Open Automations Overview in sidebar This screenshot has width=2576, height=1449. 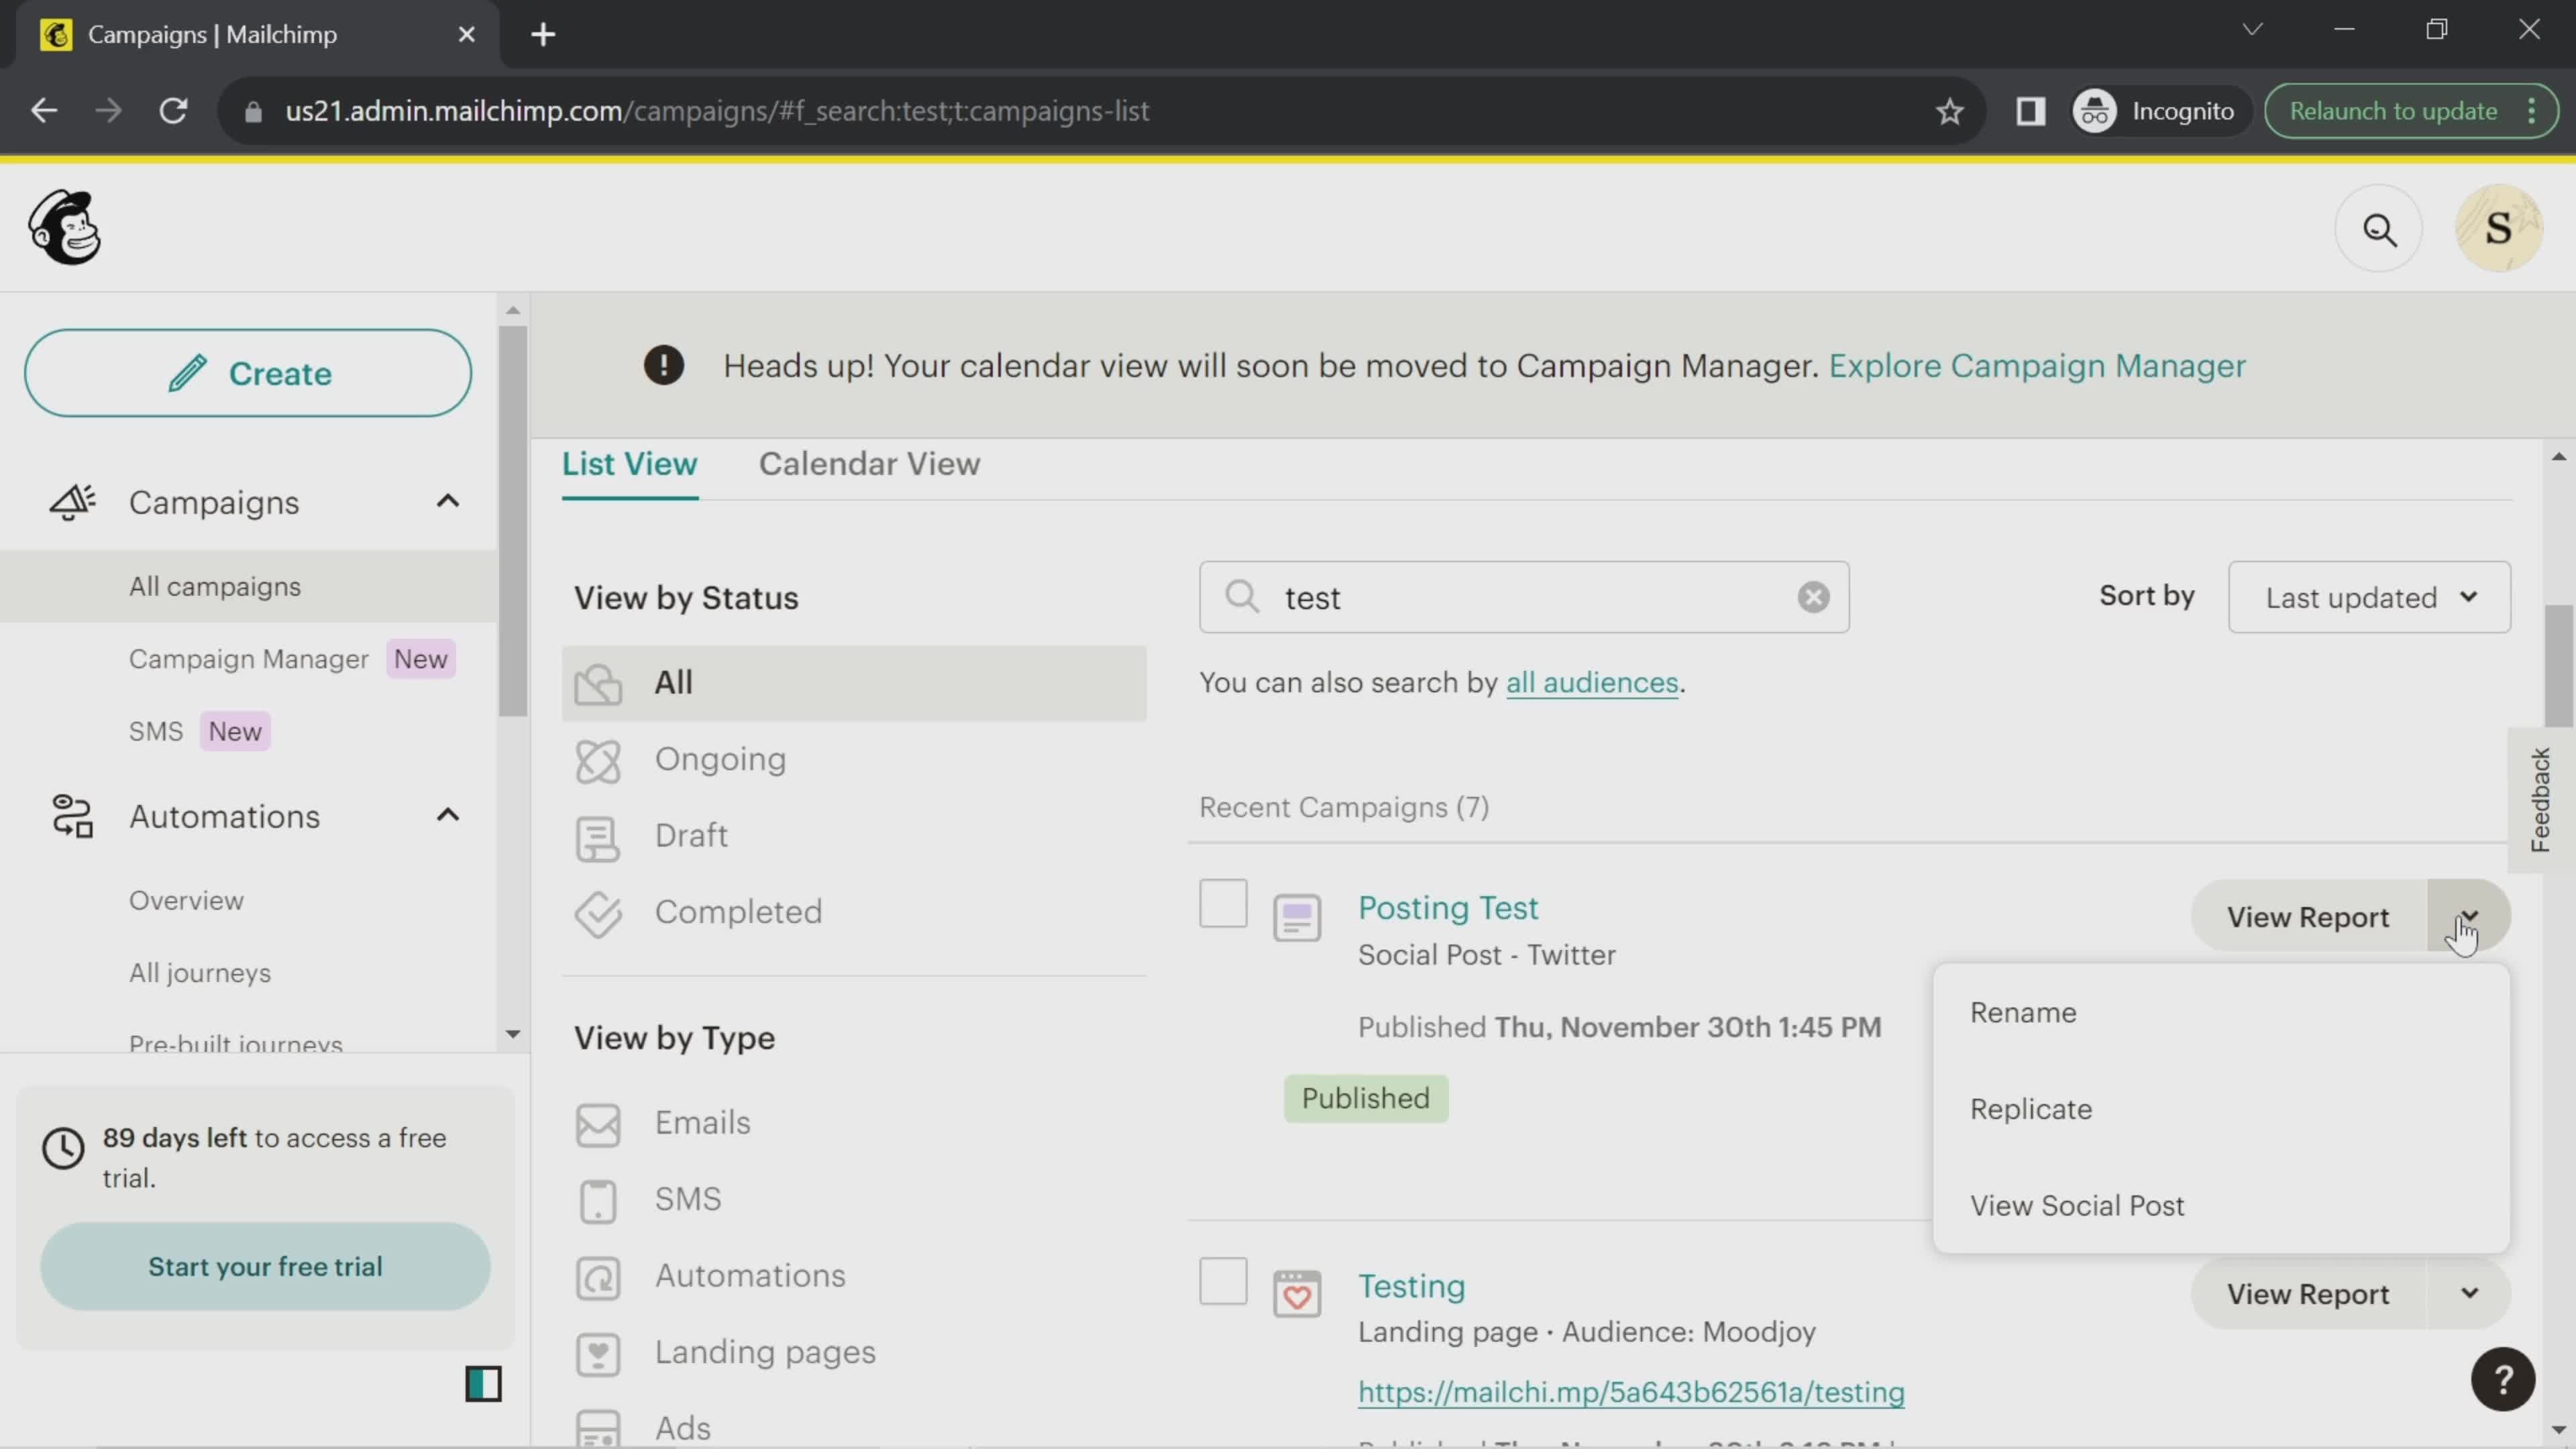(x=186, y=900)
